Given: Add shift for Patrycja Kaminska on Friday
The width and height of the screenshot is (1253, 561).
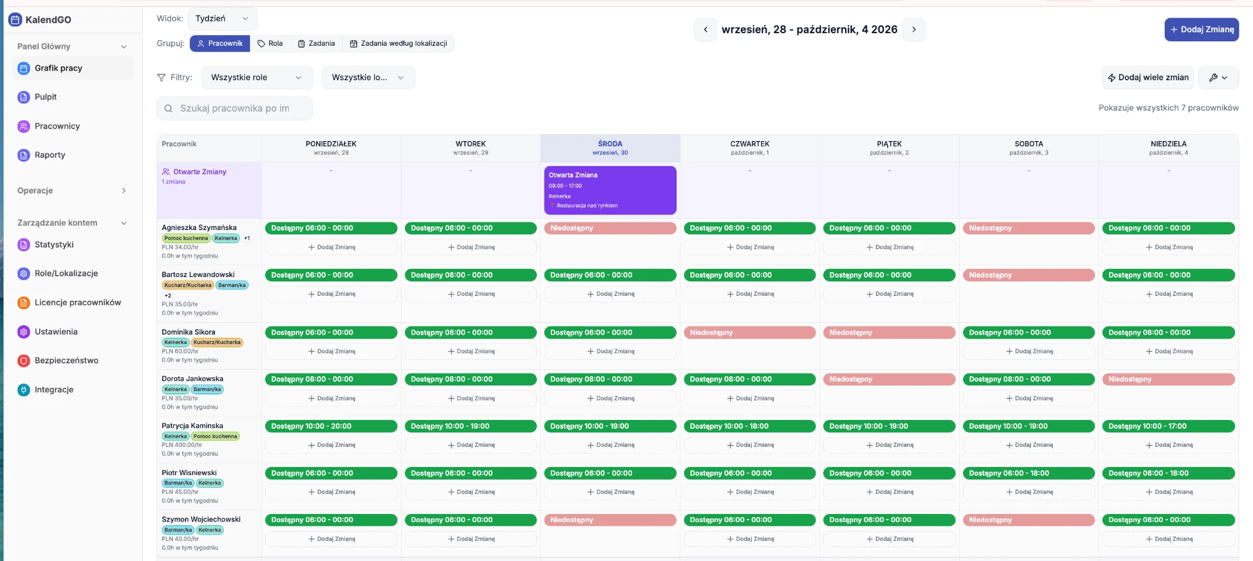Looking at the screenshot, I should [889, 445].
